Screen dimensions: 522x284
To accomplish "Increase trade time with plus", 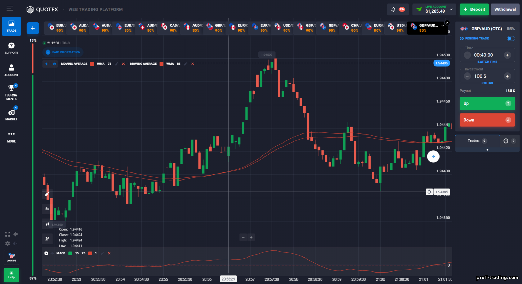I will (x=507, y=55).
